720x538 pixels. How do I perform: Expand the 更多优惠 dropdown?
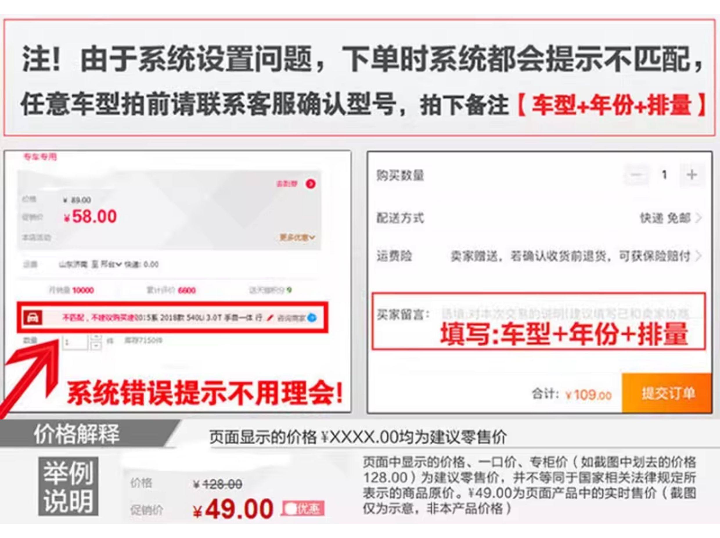pyautogui.click(x=298, y=237)
